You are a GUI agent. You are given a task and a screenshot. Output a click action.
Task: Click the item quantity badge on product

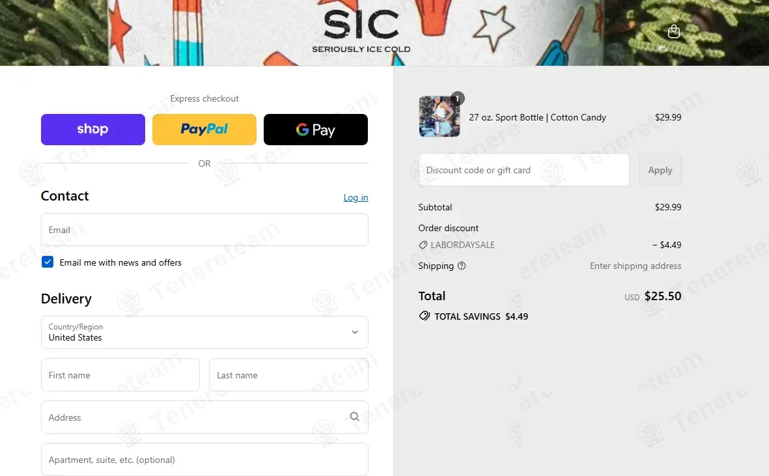[457, 98]
